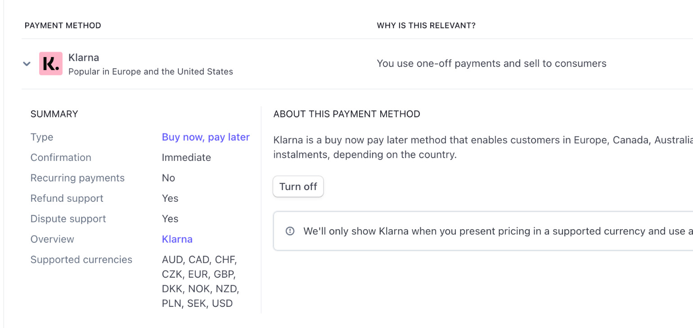Click the info icon in the notice box
Screen dimensions: 693x328
[290, 231]
